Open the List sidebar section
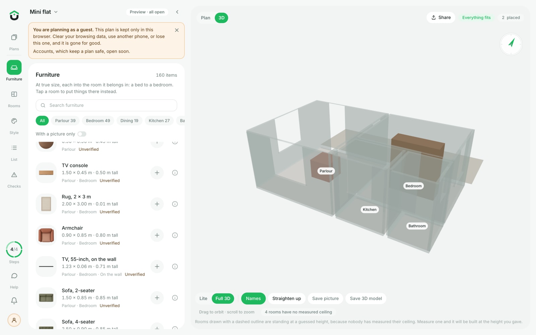Image resolution: width=536 pixels, height=335 pixels. click(14, 152)
